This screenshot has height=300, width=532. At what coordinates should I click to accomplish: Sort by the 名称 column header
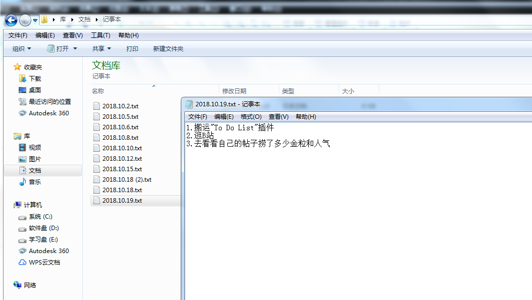[x=98, y=91]
